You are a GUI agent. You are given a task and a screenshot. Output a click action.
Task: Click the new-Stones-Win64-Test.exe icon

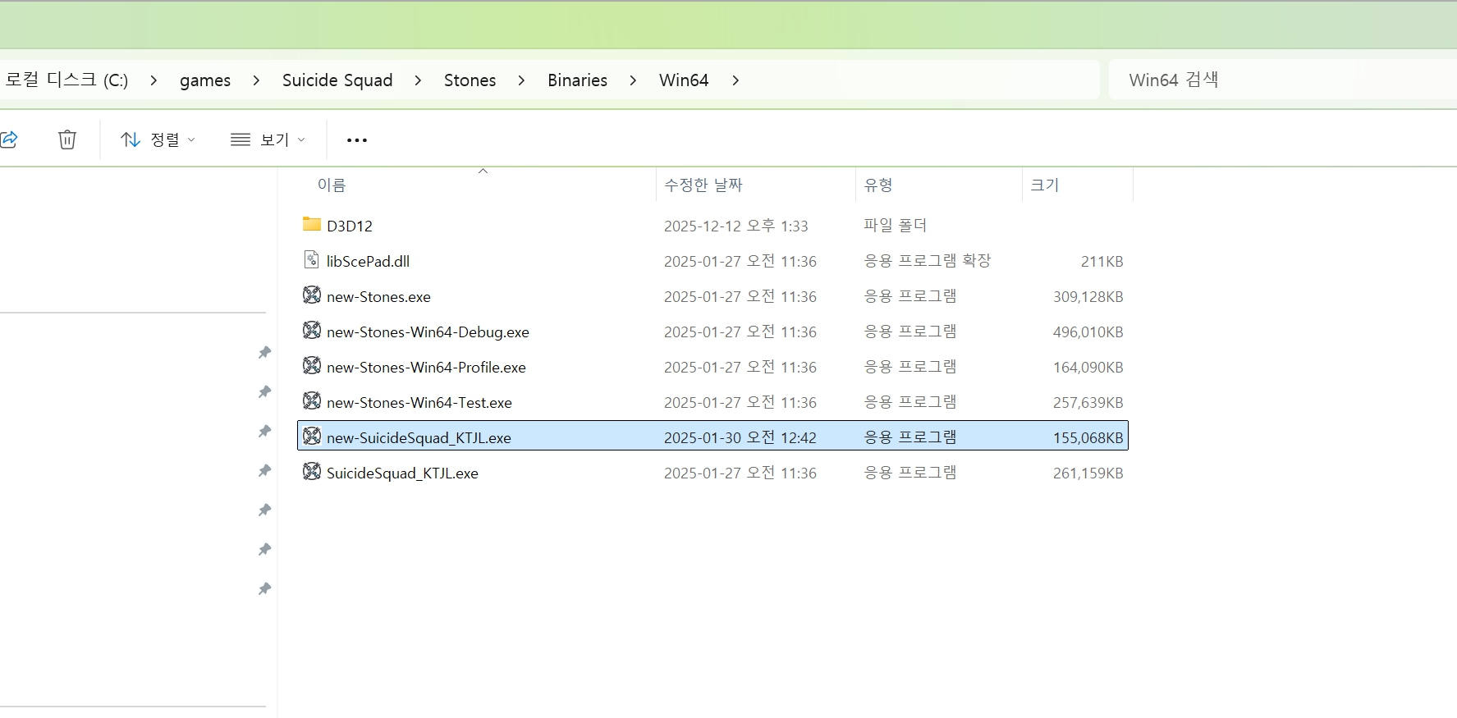coord(312,400)
